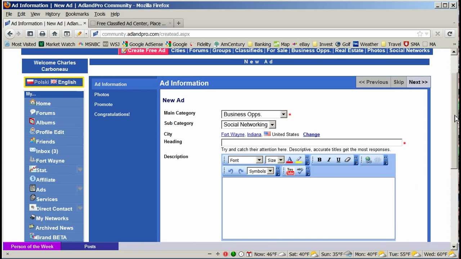
Task: Open Albums from the sidebar
Action: (x=45, y=122)
